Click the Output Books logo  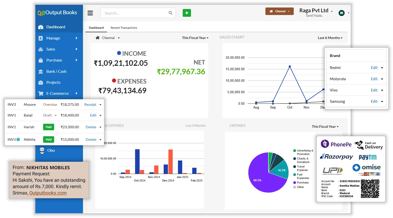point(57,12)
